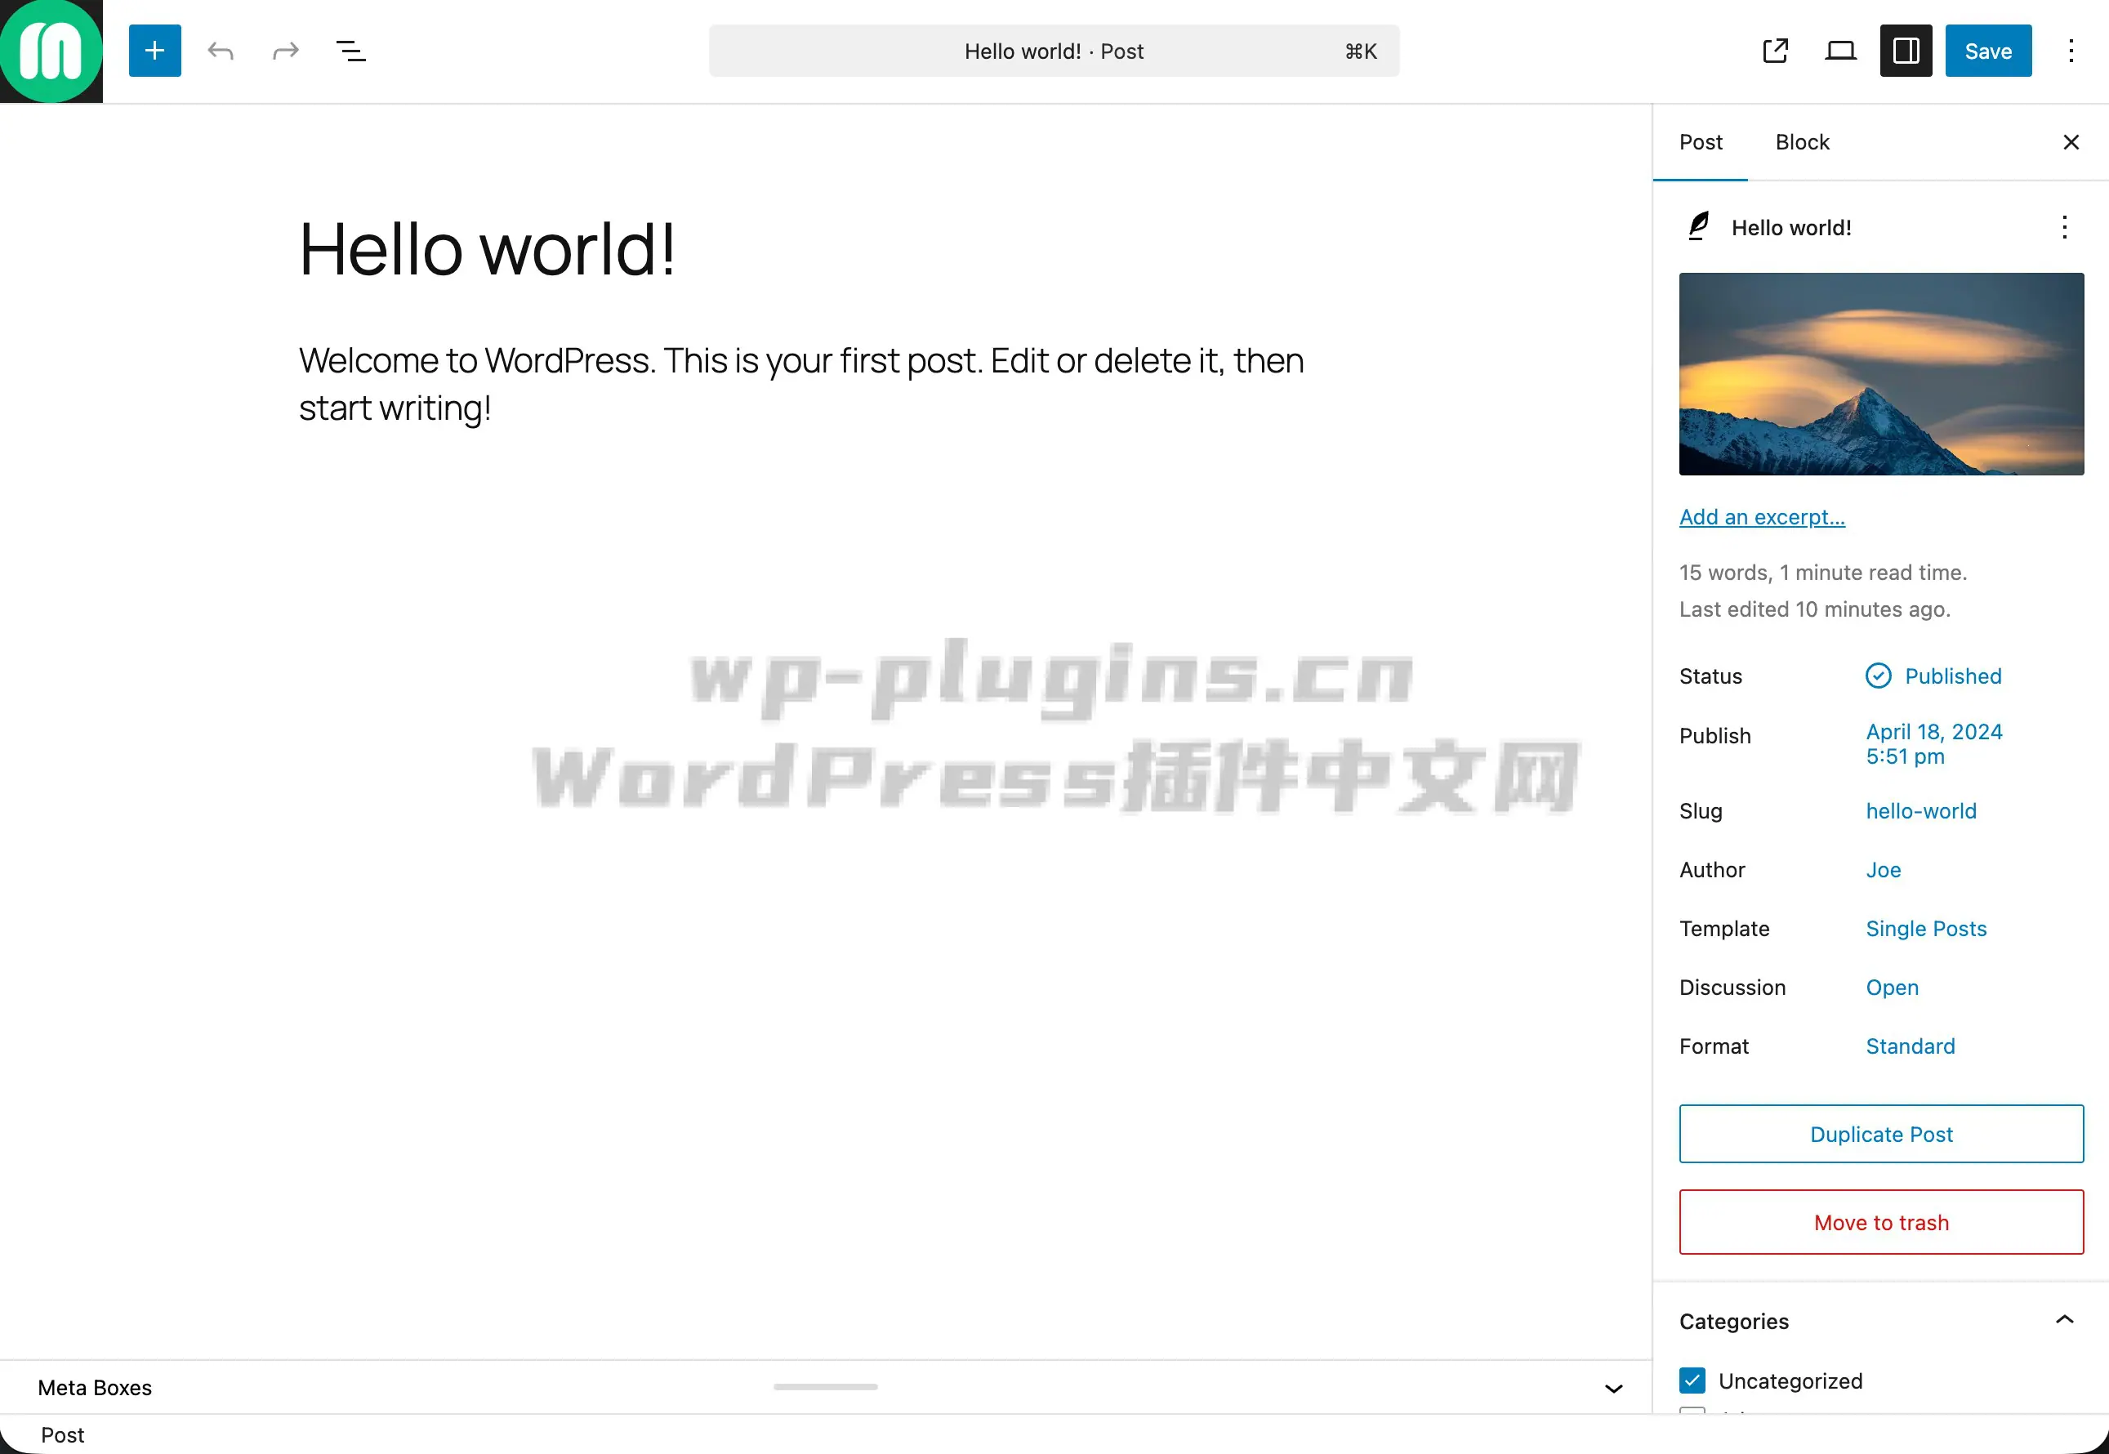The image size is (2109, 1454).
Task: Uncheck the Uncategorized category
Action: point(1692,1381)
